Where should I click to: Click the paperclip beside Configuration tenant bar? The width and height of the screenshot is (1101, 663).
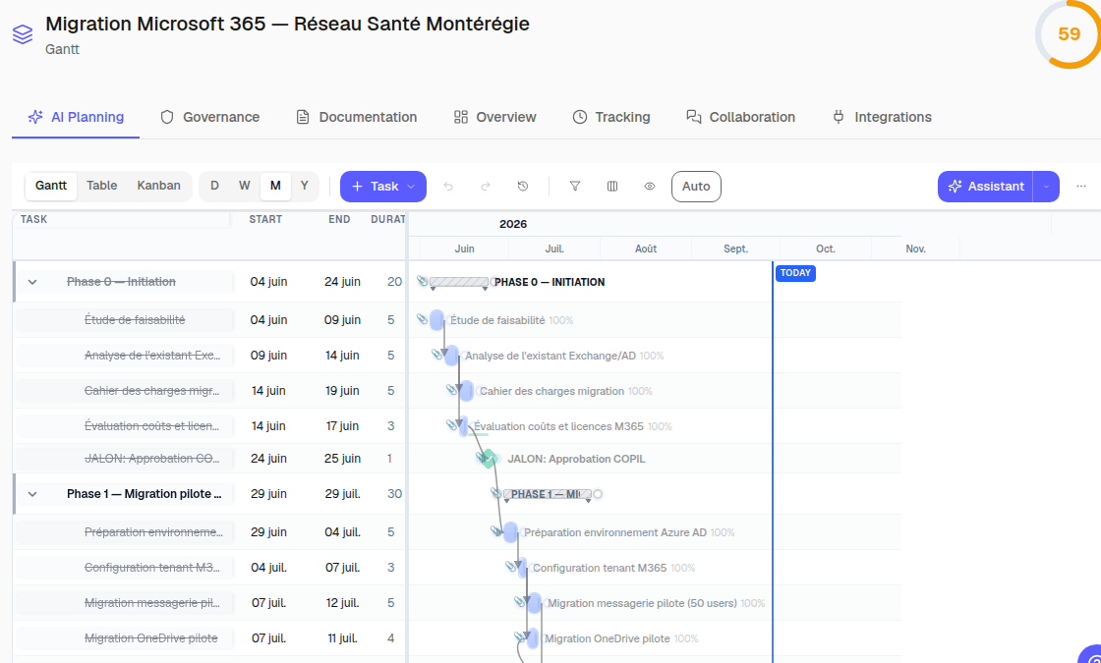click(510, 566)
